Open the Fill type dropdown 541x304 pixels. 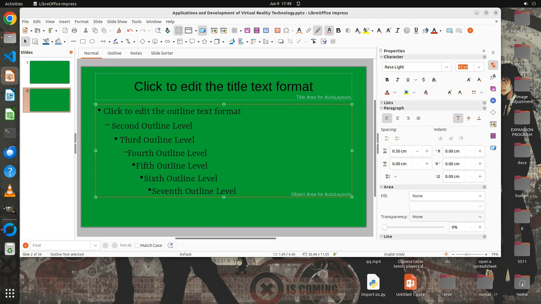tap(447, 196)
